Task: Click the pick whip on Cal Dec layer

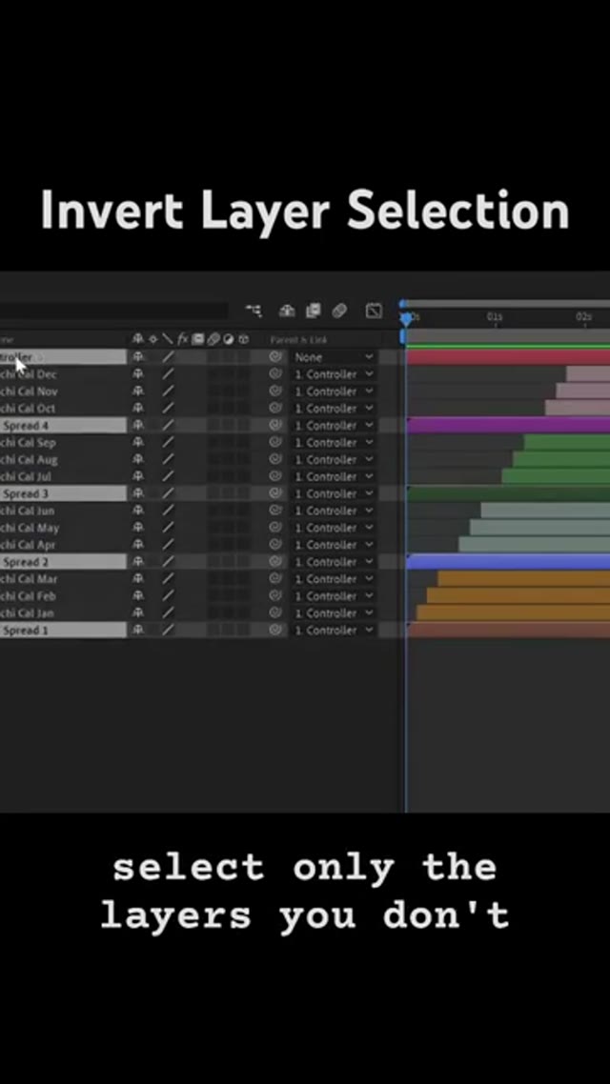Action: point(276,374)
